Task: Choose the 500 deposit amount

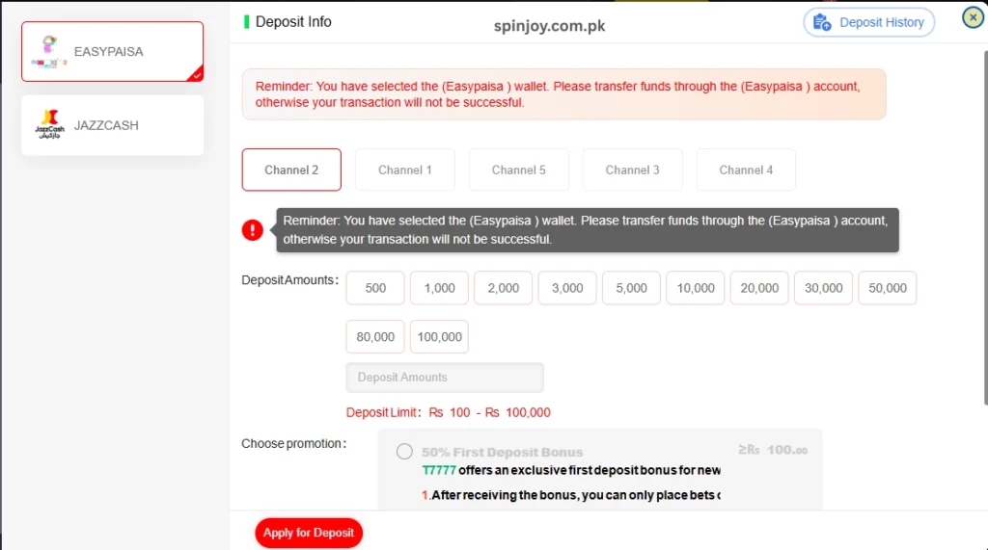Action: pos(375,288)
